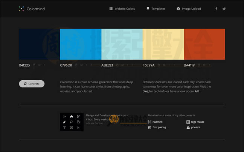The image size is (244, 152).
Task: Open the Facebook page icon
Action: [216, 9]
